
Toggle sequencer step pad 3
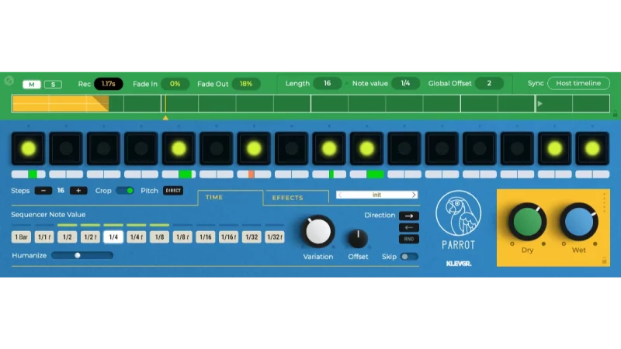pyautogui.click(x=103, y=149)
